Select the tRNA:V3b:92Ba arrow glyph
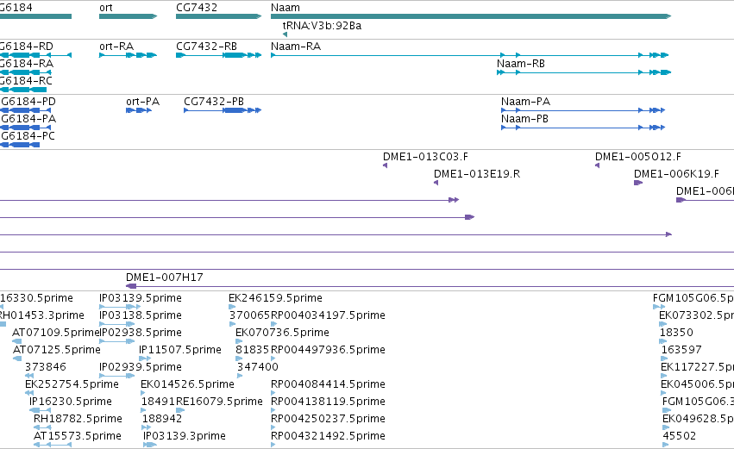 285,34
